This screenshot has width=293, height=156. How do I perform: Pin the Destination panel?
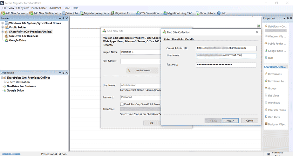coord(63,73)
